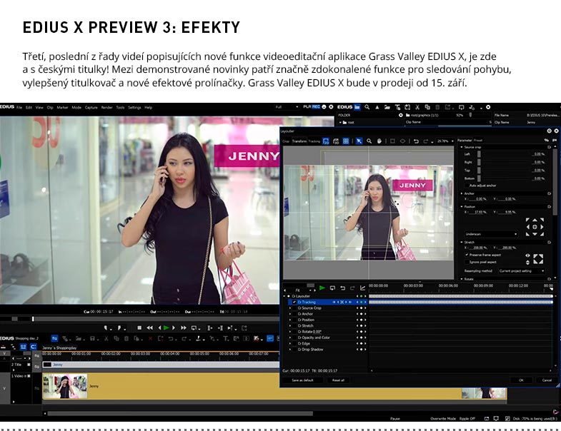Open the File menu
This screenshot has height=431, width=561.
click(19, 107)
